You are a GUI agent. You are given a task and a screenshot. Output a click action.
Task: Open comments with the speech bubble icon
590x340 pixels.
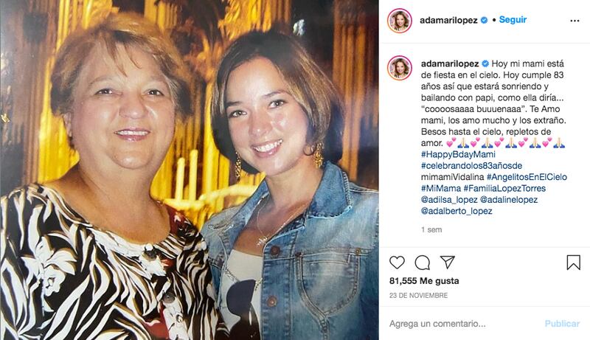422,263
